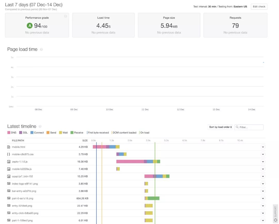Click the Filter input field
279x224 pixels.
[x=249, y=127]
